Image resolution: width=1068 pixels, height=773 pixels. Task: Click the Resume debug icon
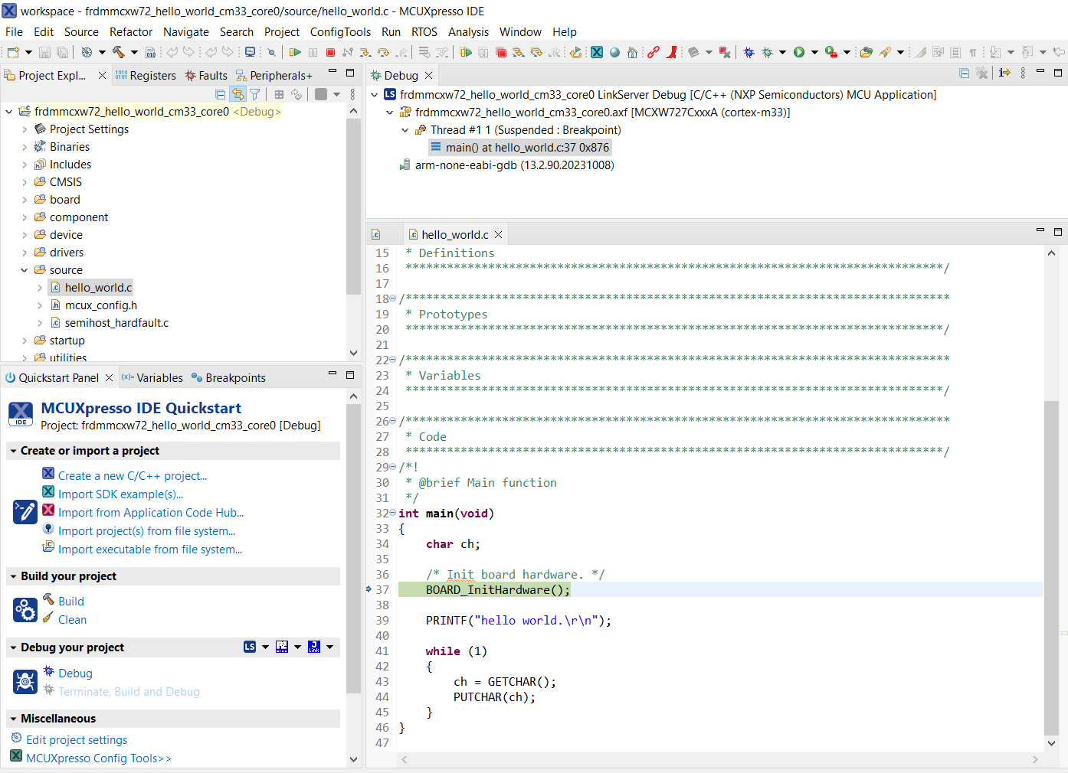point(295,52)
